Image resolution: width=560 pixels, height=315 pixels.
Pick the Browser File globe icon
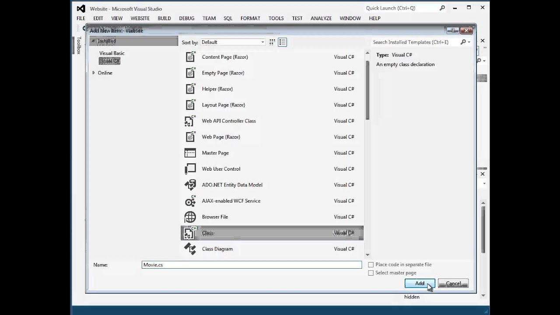[x=190, y=217]
